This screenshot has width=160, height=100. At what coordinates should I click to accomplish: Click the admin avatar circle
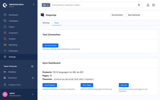pyautogui.click(x=5, y=94)
